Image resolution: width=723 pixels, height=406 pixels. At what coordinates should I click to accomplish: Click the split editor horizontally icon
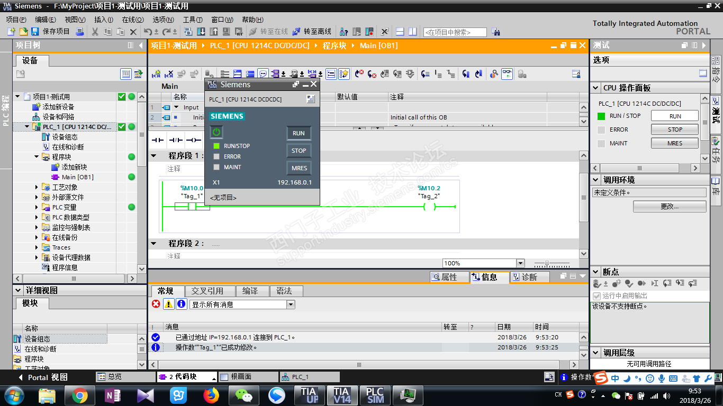pos(400,32)
